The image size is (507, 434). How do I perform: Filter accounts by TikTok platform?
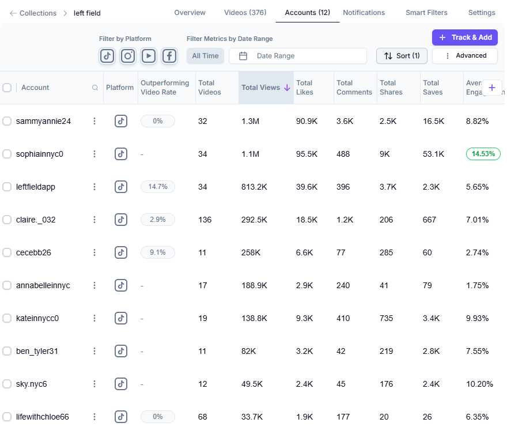point(107,56)
